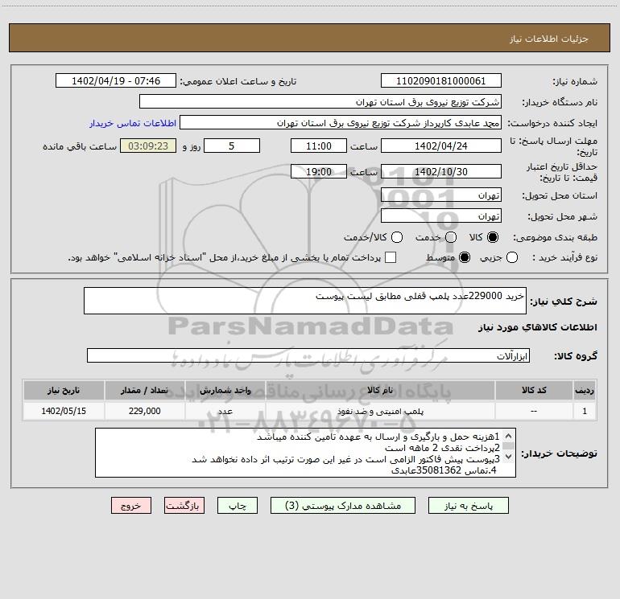Click the خروج exit button
The image size is (620, 599).
131,506
